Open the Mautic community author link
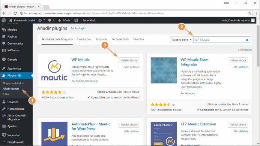Image resolution: width=260 pixels, height=146 pixels. 87,81
